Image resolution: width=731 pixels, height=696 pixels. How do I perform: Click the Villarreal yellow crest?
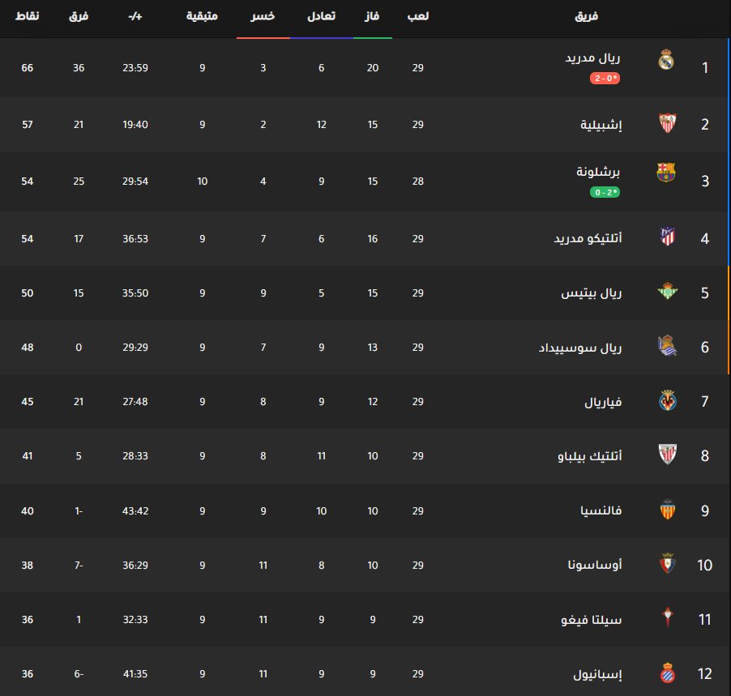(668, 400)
